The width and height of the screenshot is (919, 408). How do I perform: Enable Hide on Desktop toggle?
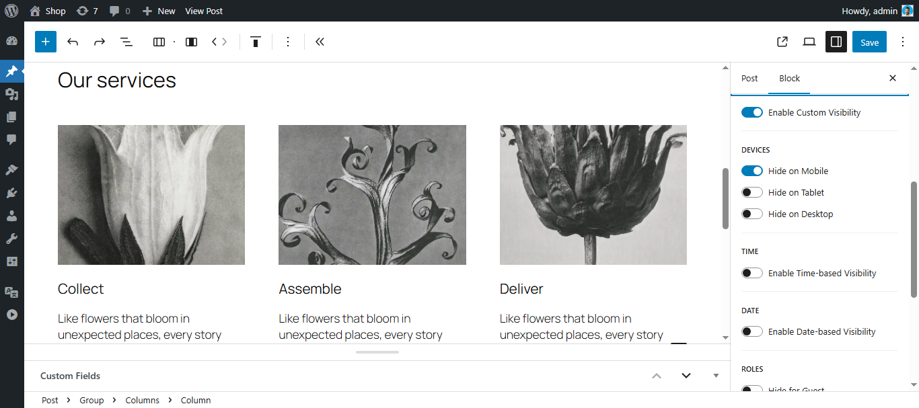tap(752, 214)
